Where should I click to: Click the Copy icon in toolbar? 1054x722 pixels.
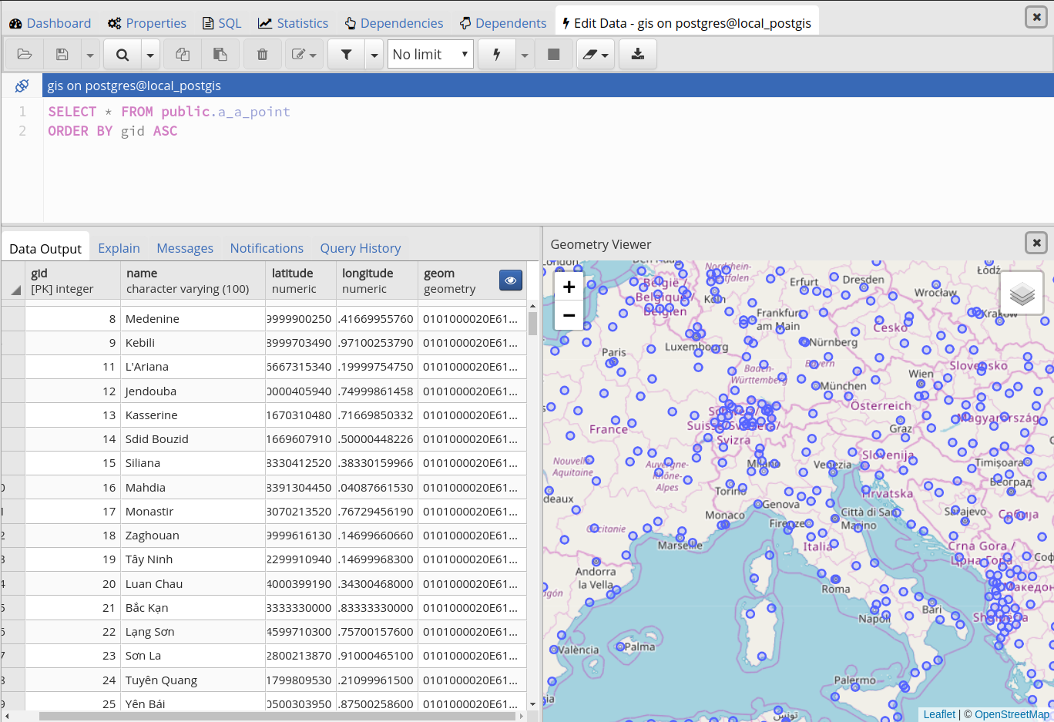click(183, 55)
